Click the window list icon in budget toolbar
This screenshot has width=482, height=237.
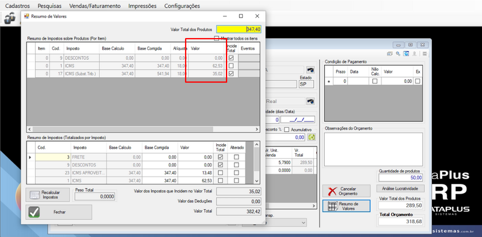pyautogui.click(x=390, y=54)
